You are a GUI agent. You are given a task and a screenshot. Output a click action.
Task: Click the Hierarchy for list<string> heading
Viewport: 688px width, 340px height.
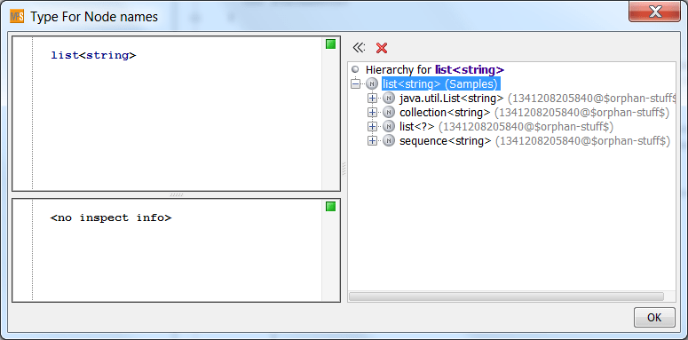[x=434, y=69]
